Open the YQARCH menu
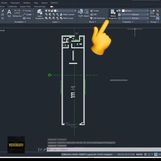Image resolution: width=161 pixels, height=161 pixels. tap(54, 3)
